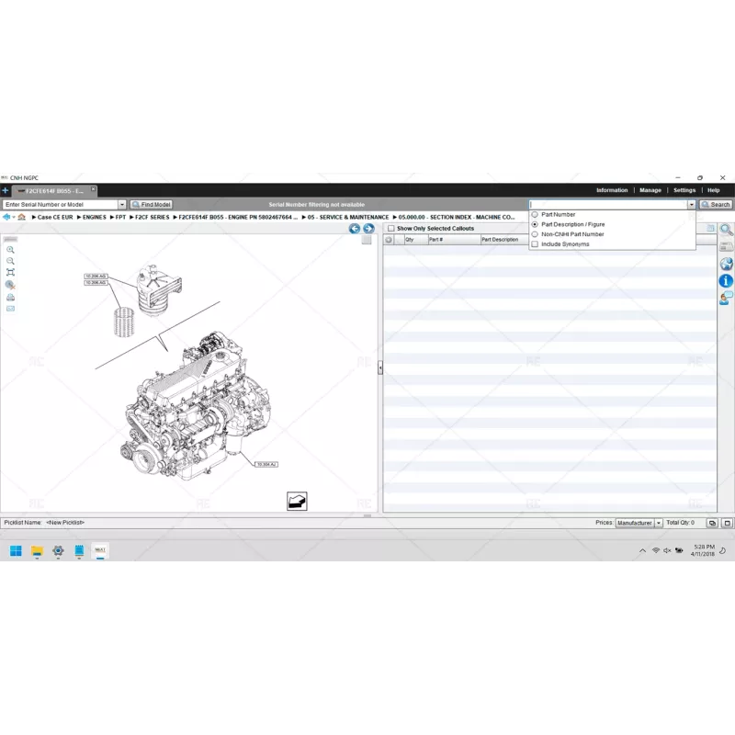Open the Settings menu
This screenshot has width=735, height=735.
point(684,189)
